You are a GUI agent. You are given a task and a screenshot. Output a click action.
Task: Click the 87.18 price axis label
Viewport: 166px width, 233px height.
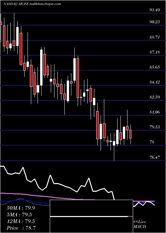[155, 52]
